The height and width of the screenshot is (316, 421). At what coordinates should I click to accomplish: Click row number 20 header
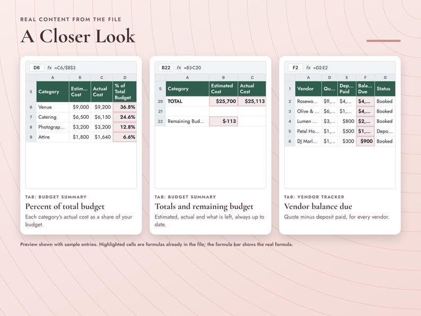click(160, 101)
